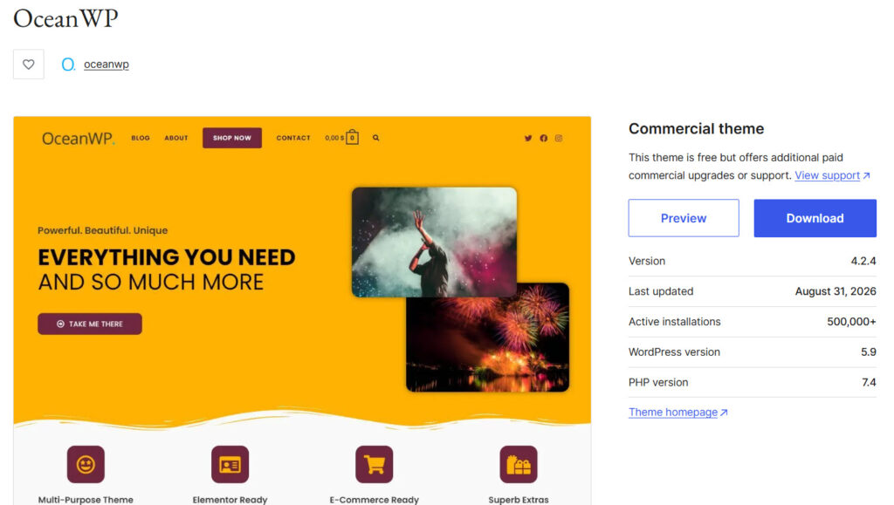Click the OceanWP logo in preview
894x505 pixels.
78,139
